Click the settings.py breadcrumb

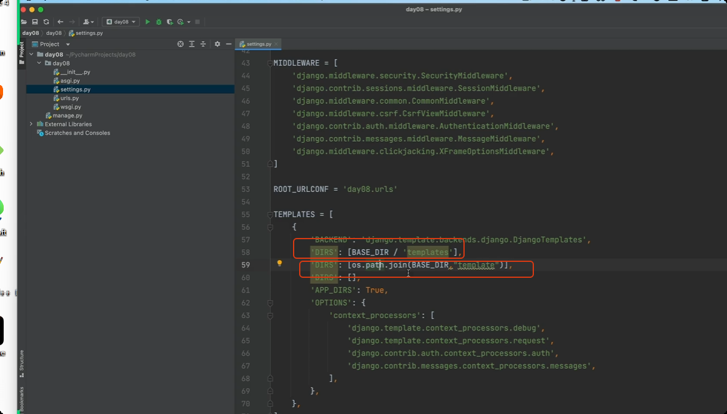tap(86, 33)
